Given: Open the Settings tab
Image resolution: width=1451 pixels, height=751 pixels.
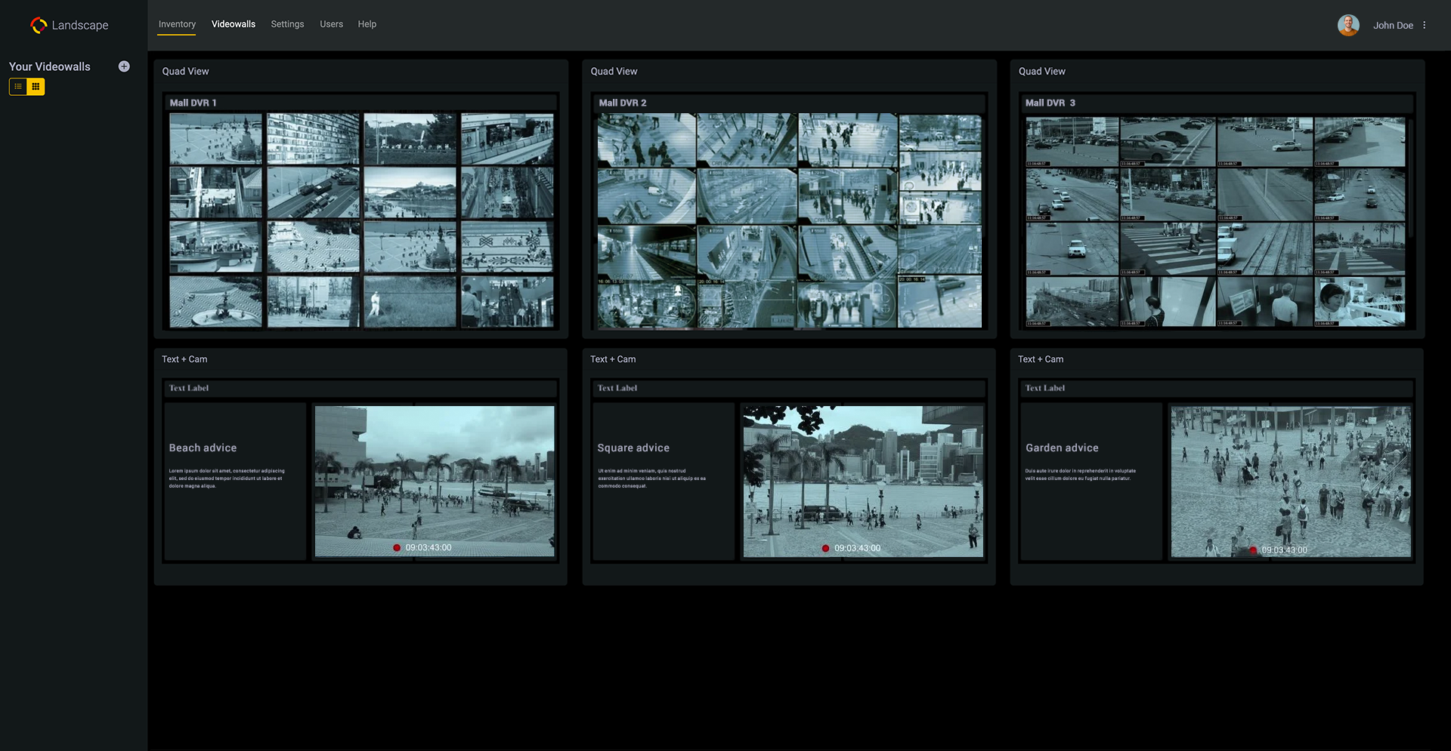Looking at the screenshot, I should click(x=287, y=24).
